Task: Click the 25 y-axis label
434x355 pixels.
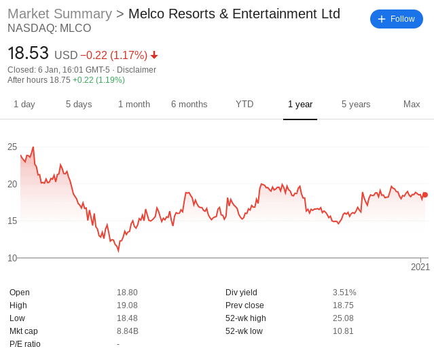Action: [12, 147]
